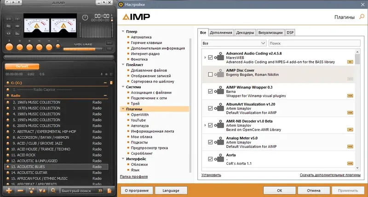Collapse the Плагины tree section
This screenshot has width=368, height=197.
click(x=123, y=109)
